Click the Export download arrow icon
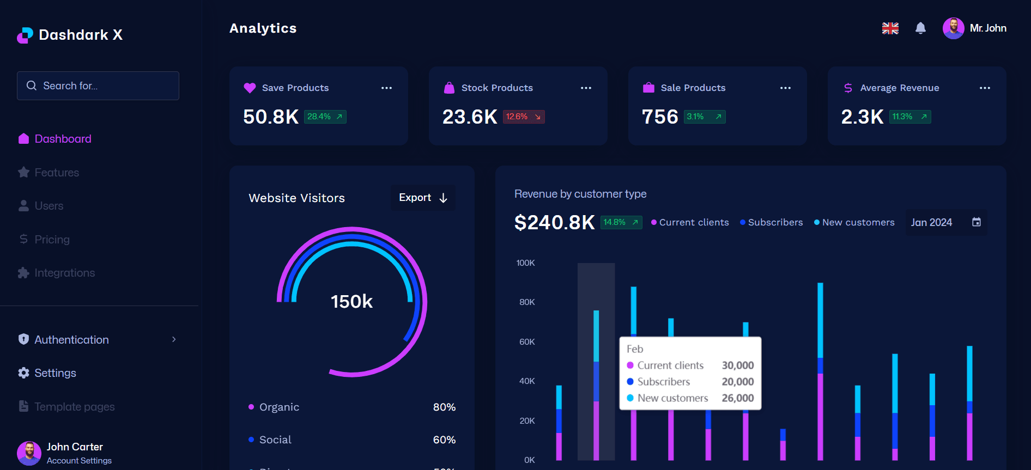Viewport: 1031px width, 470px height. [443, 198]
